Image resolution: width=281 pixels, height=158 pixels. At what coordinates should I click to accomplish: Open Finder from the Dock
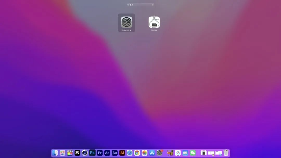tap(55, 153)
